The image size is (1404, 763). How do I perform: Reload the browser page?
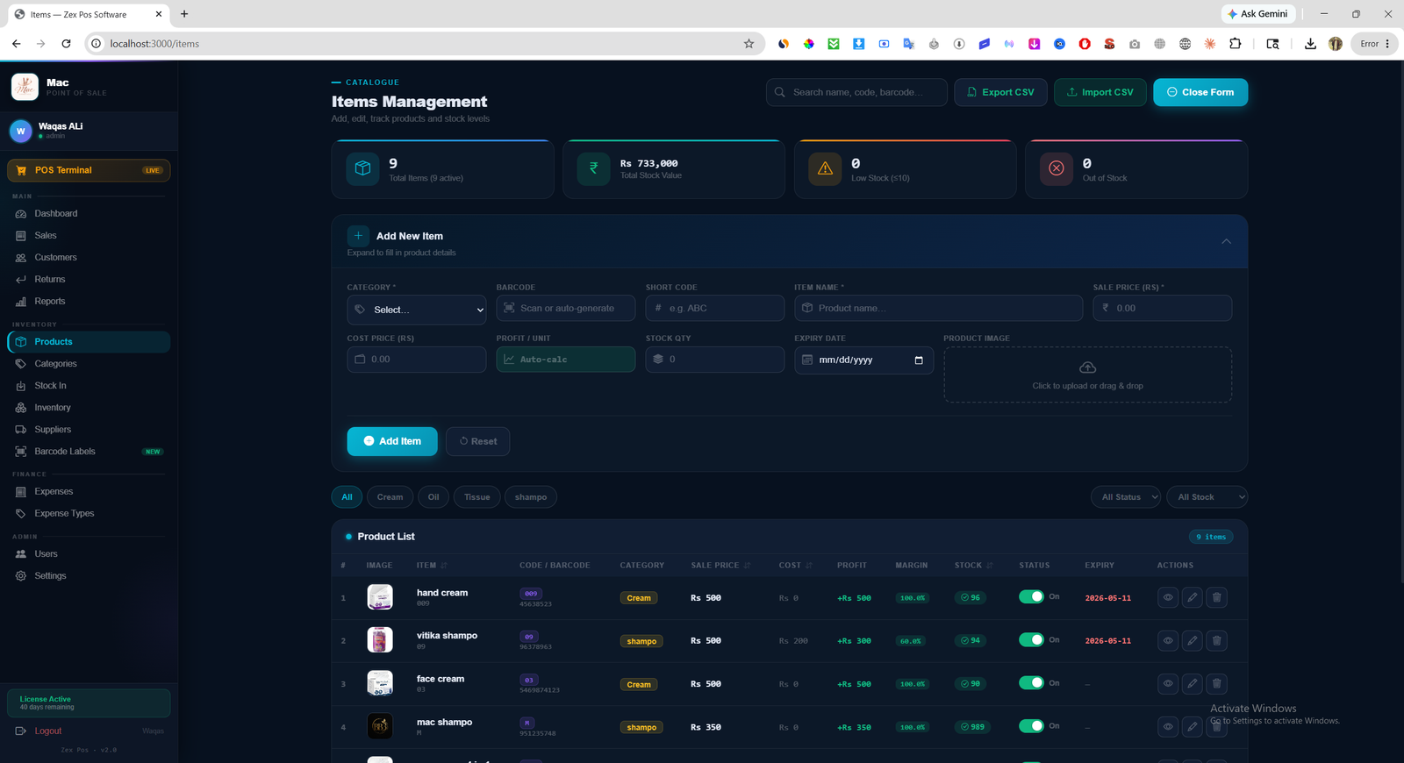point(66,44)
